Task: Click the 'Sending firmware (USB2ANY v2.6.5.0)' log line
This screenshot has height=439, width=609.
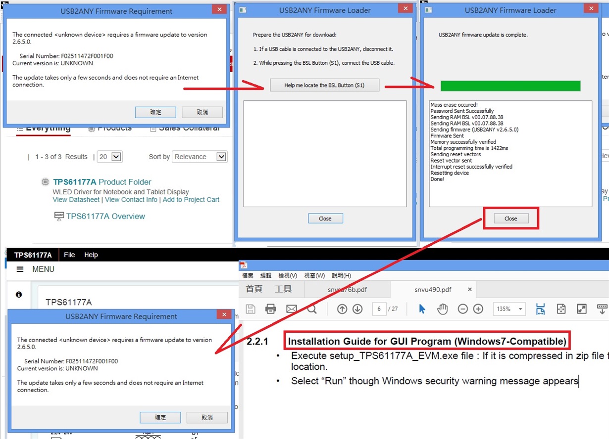Action: (474, 130)
